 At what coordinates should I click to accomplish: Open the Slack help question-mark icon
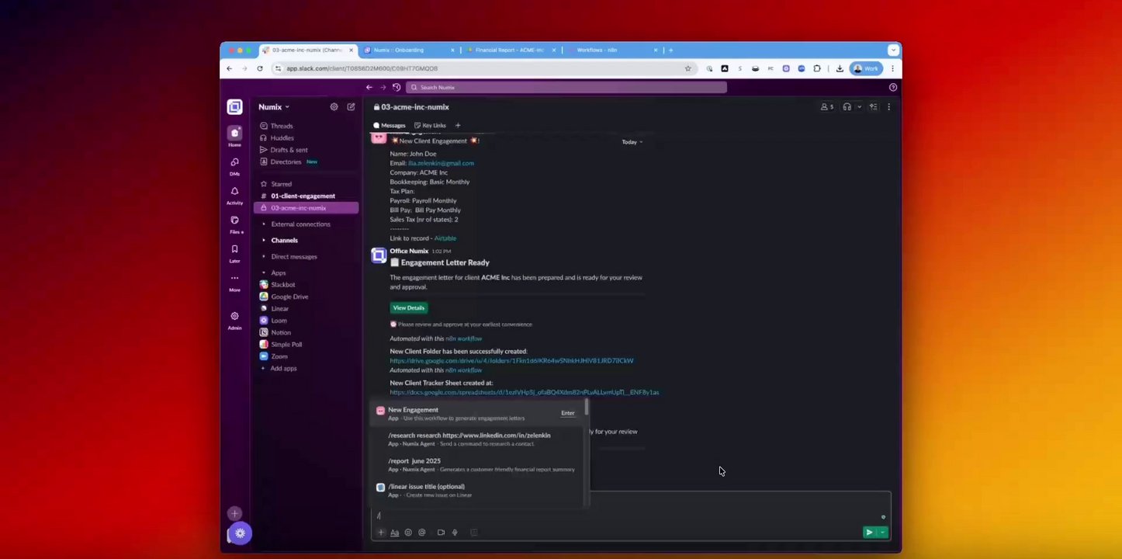[x=893, y=87]
